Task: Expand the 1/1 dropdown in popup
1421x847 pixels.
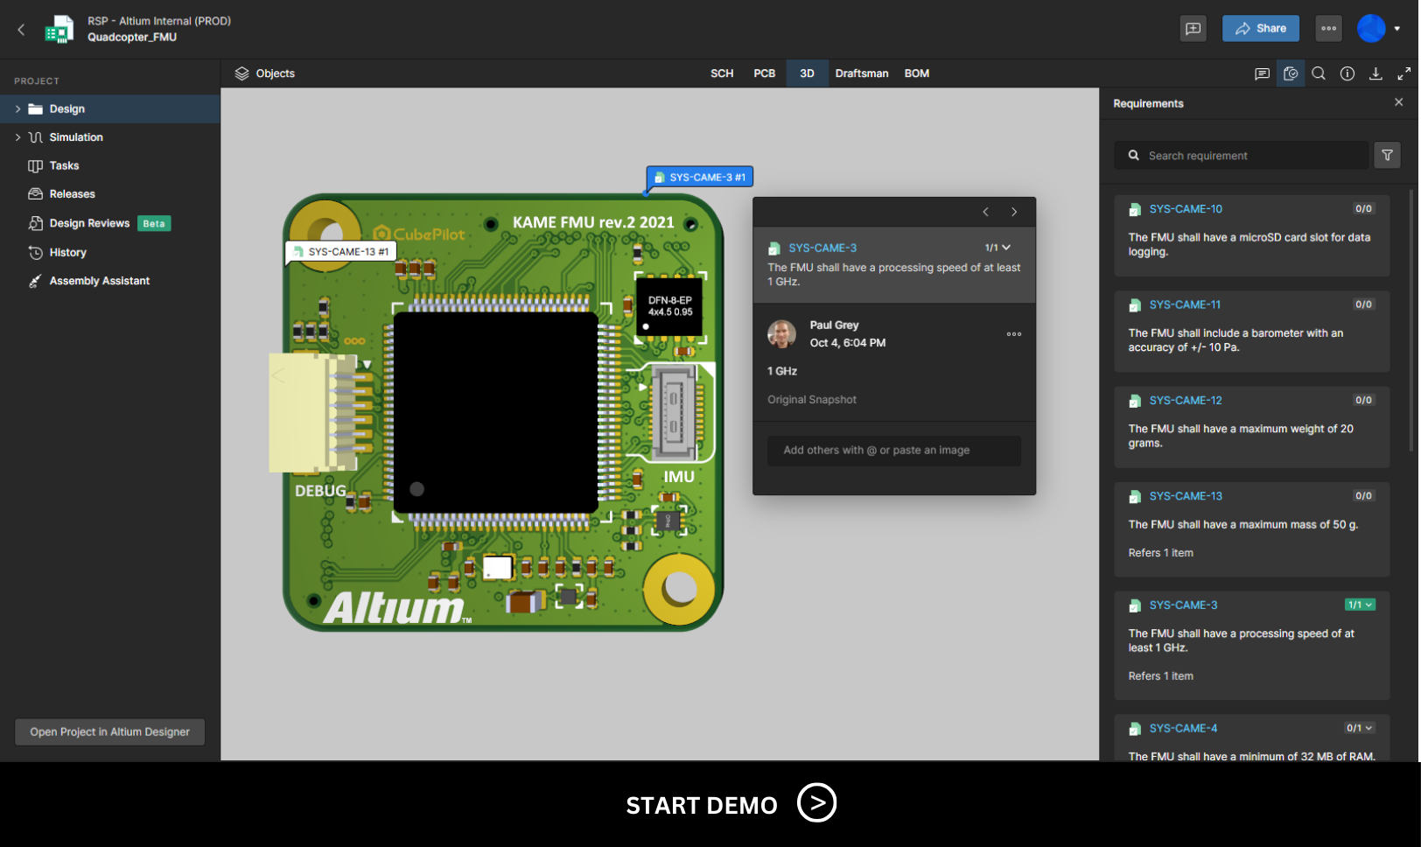Action: 997,248
